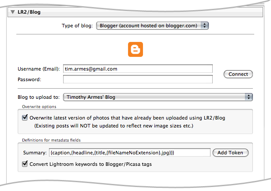Click the "Username (Email):" label
271x191 pixels.
pyautogui.click(x=38, y=69)
